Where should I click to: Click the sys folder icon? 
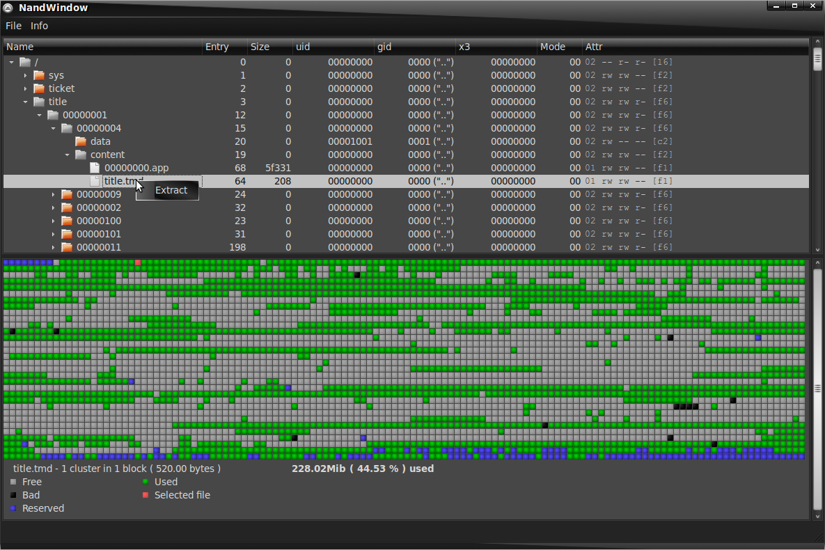39,75
